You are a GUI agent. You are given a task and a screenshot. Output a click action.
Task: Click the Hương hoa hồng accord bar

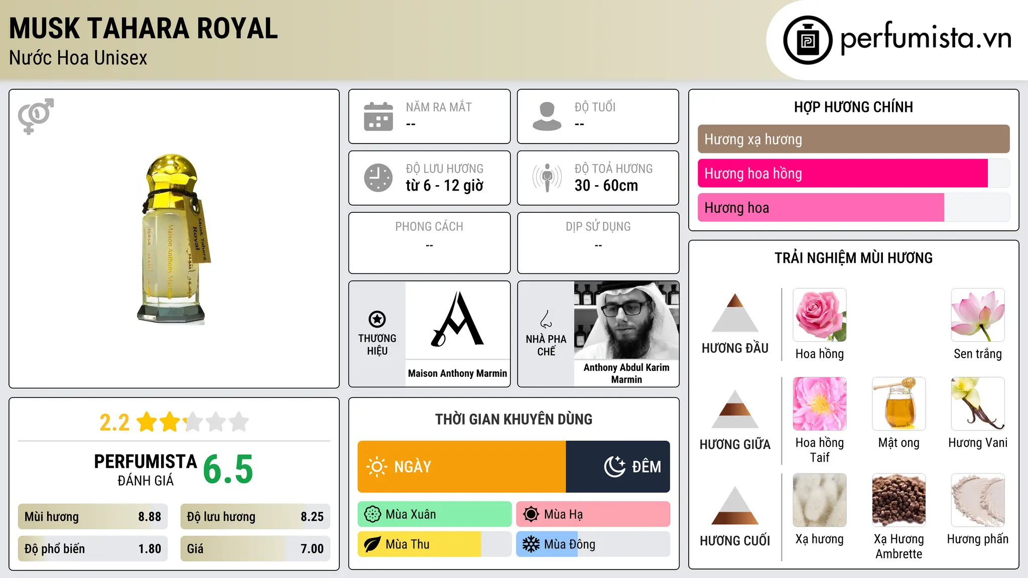[x=853, y=174]
